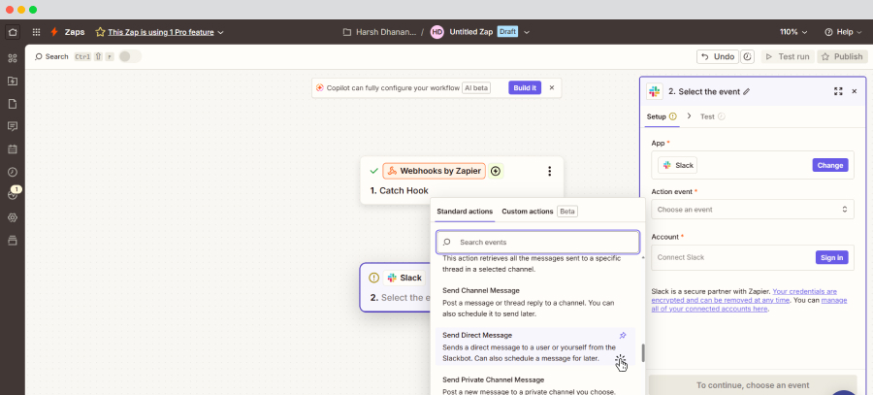This screenshot has width=873, height=395.
Task: Pin the Send Direct Message action
Action: click(623, 335)
